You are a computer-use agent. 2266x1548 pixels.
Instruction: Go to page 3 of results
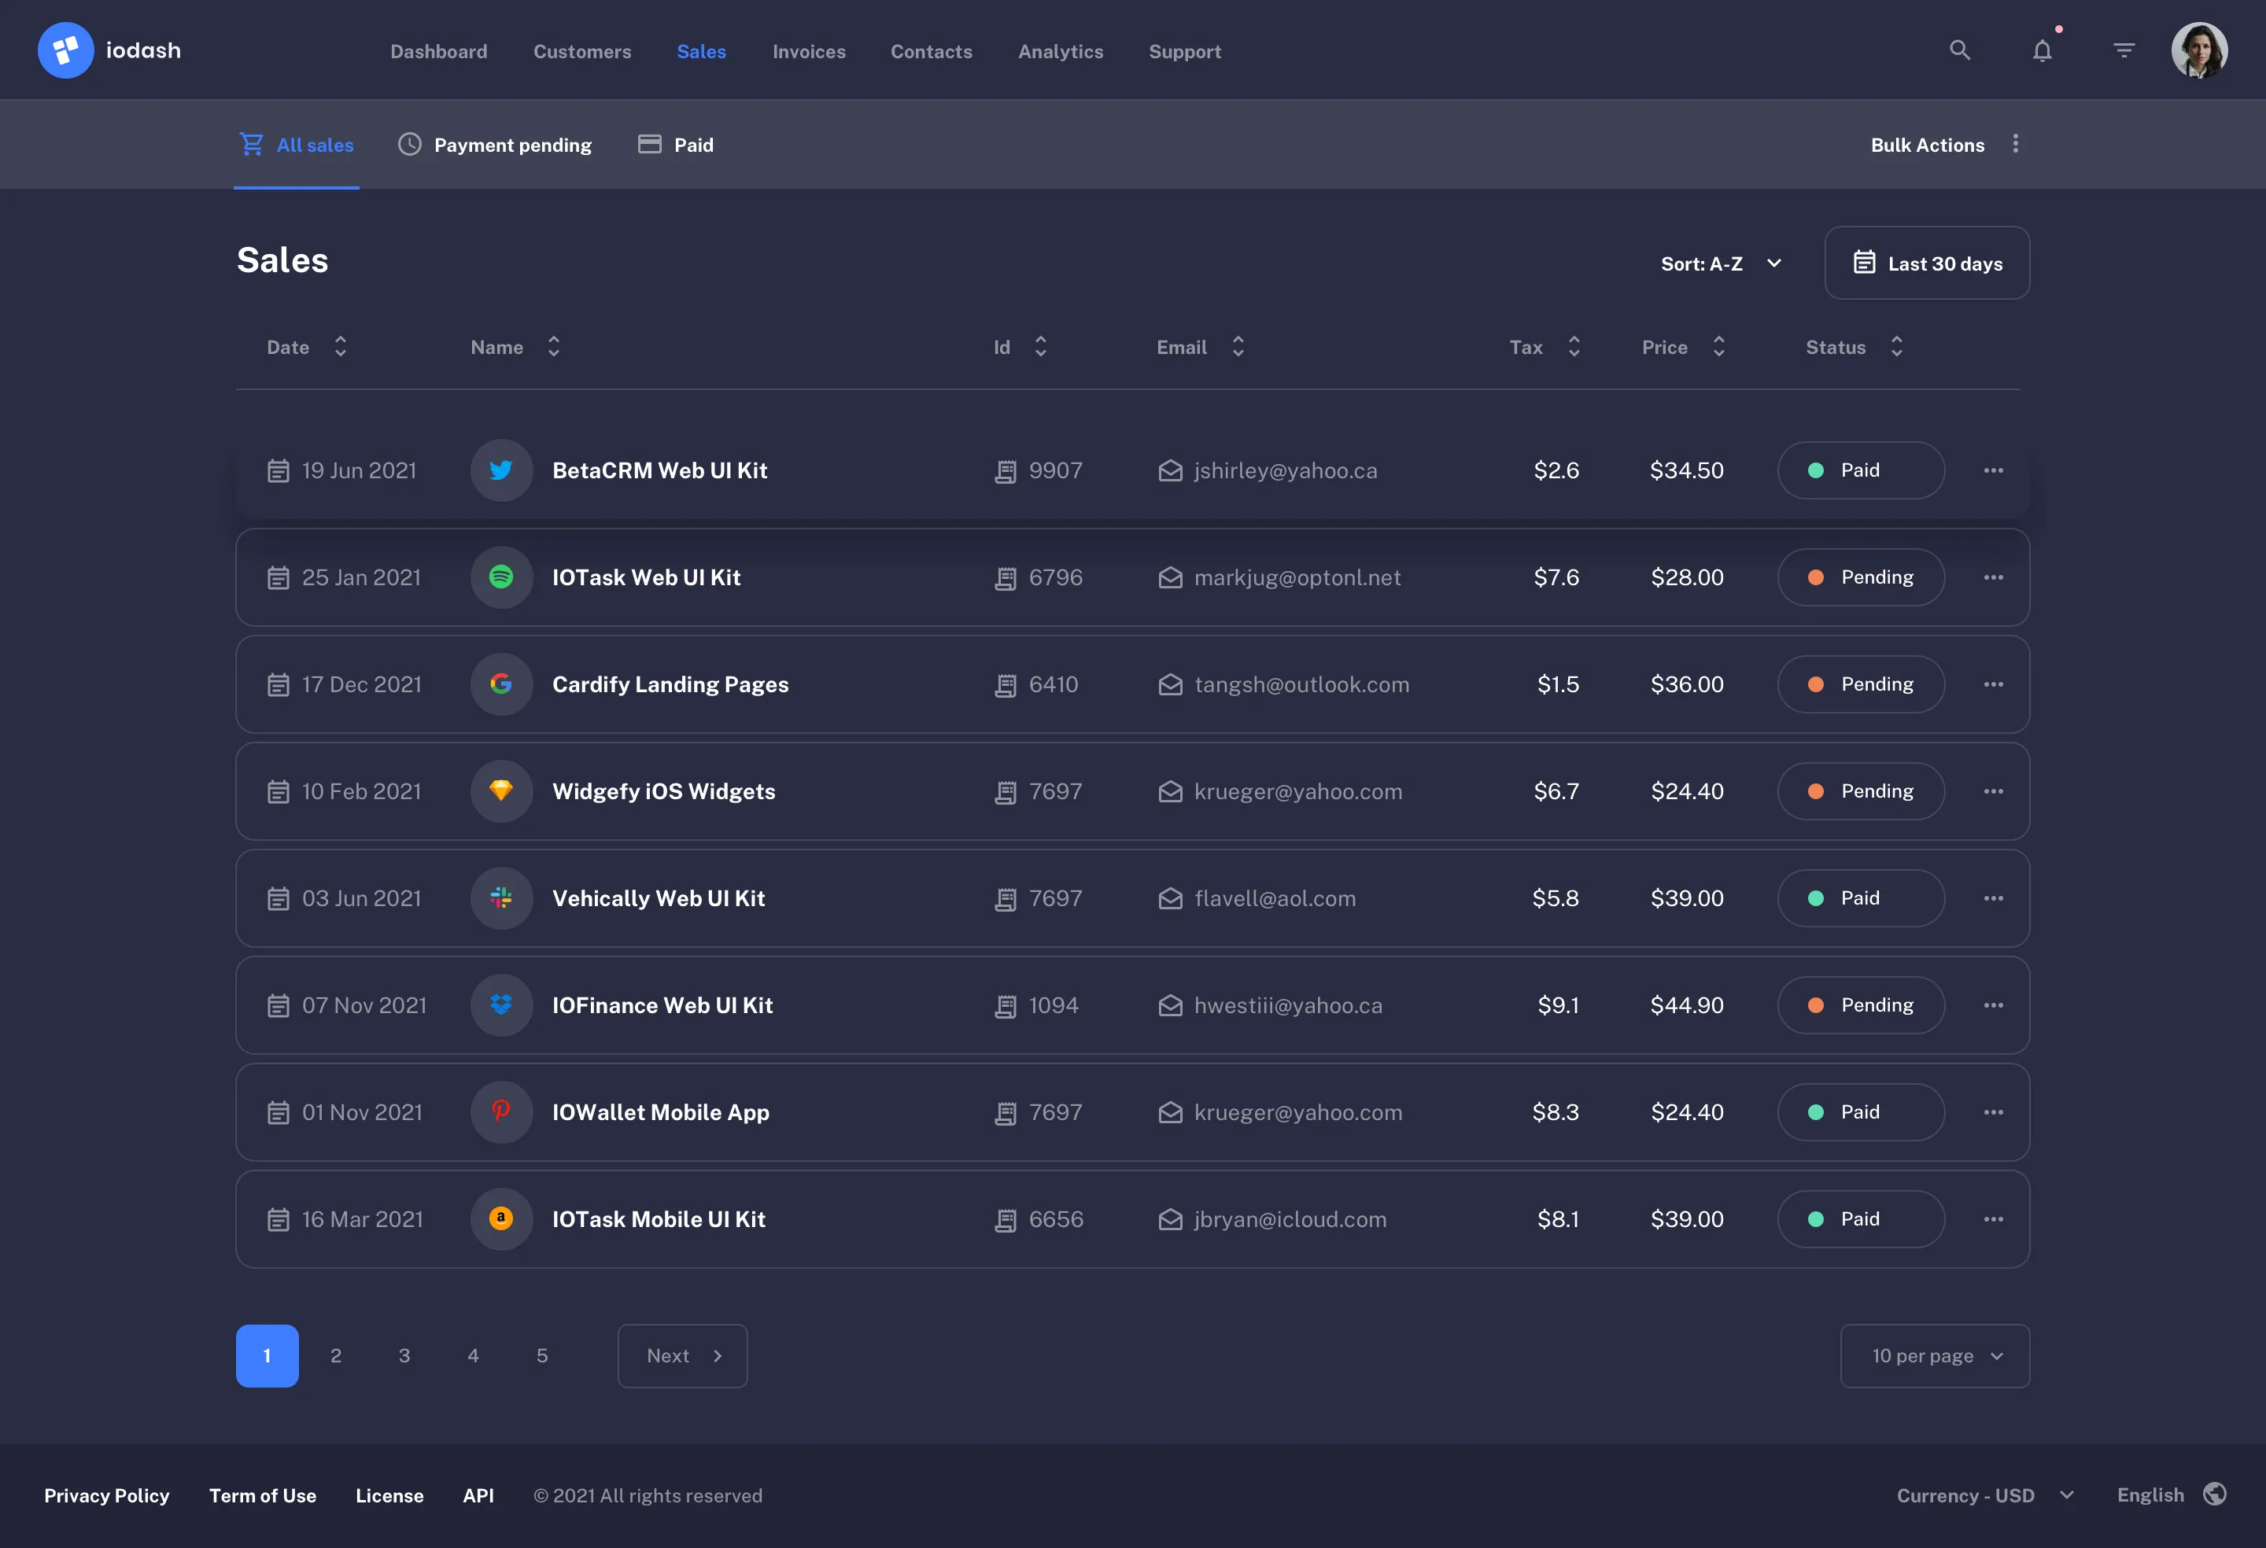(x=404, y=1356)
